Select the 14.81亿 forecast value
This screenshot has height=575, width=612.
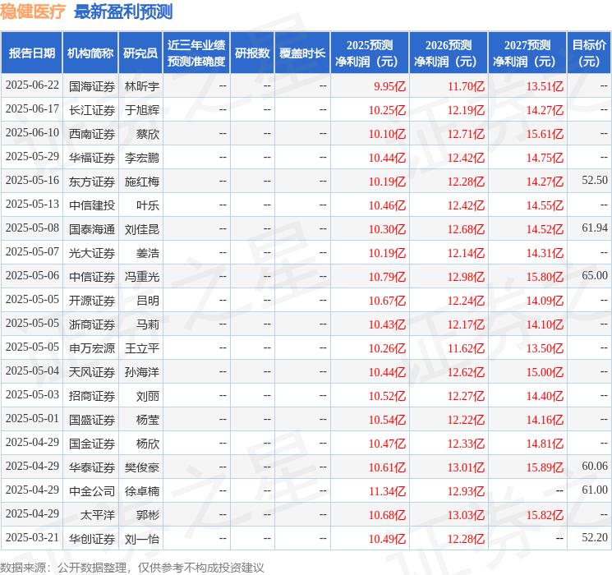pyautogui.click(x=545, y=444)
